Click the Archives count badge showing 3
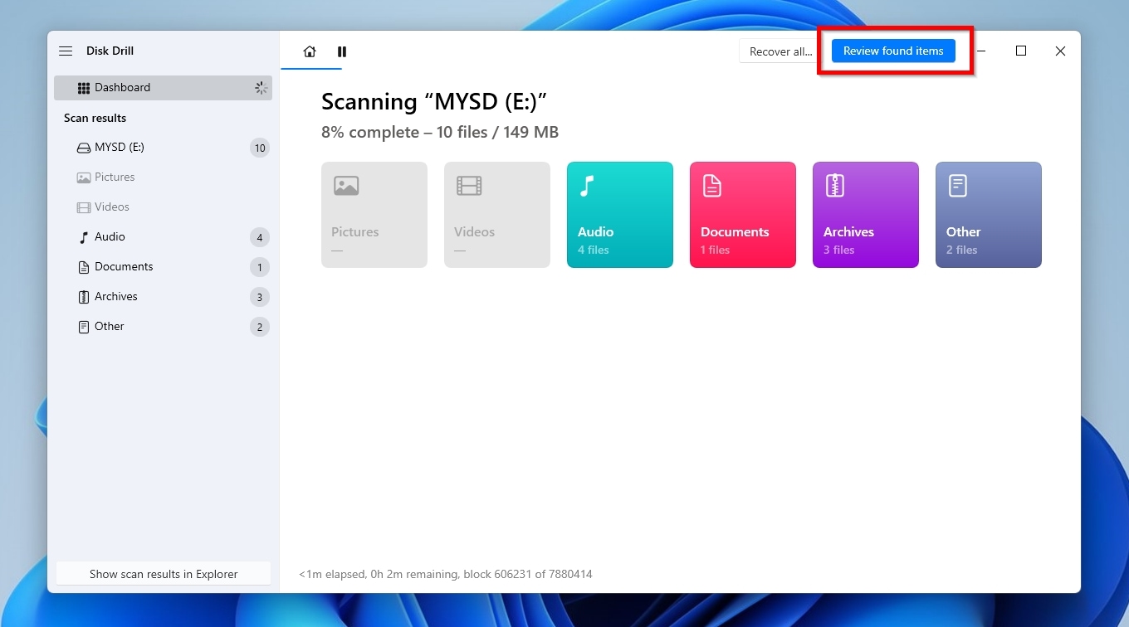 (x=260, y=298)
